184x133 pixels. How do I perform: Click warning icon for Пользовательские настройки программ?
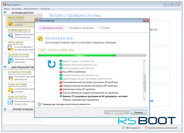point(61,82)
